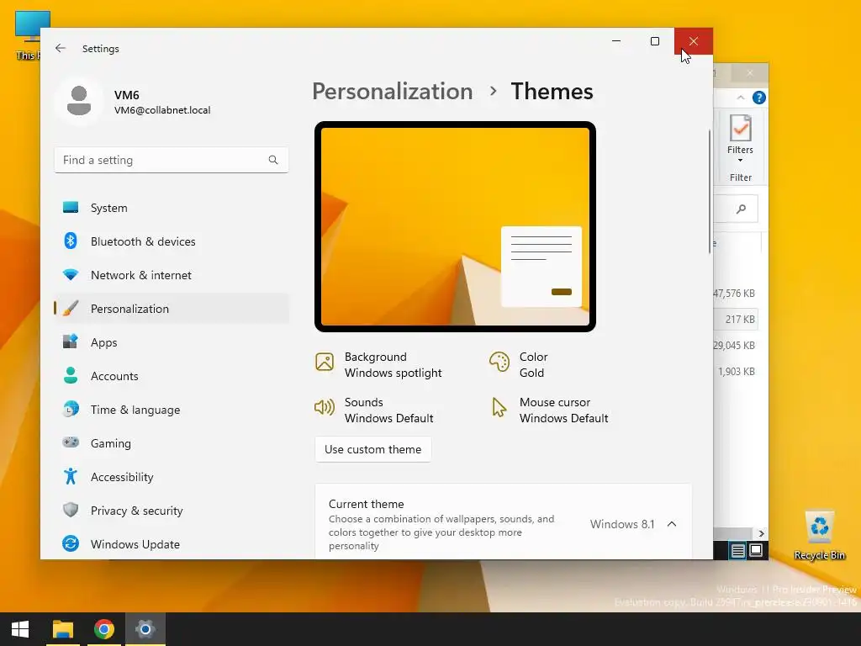This screenshot has width=861, height=646.
Task: Open Time & language settings
Action: pyautogui.click(x=172, y=410)
